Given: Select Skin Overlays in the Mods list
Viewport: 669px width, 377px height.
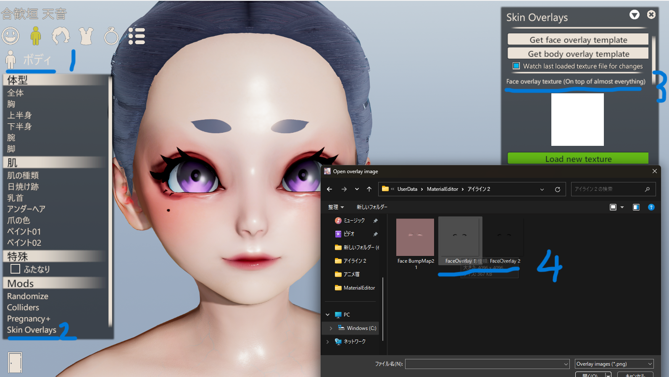Looking at the screenshot, I should pyautogui.click(x=32, y=330).
